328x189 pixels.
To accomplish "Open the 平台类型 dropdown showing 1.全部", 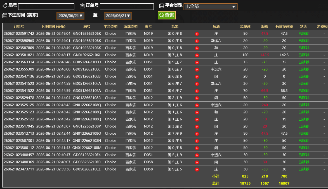I will pyautogui.click(x=211, y=6).
